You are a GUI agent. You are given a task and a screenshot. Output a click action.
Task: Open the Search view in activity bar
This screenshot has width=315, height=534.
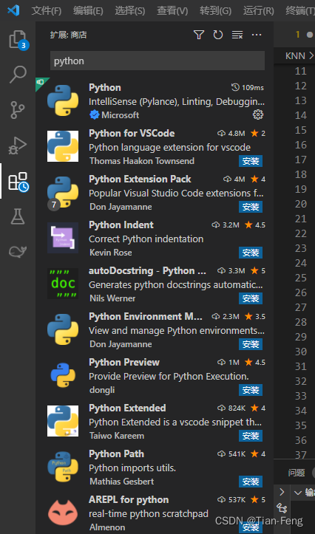(18, 75)
